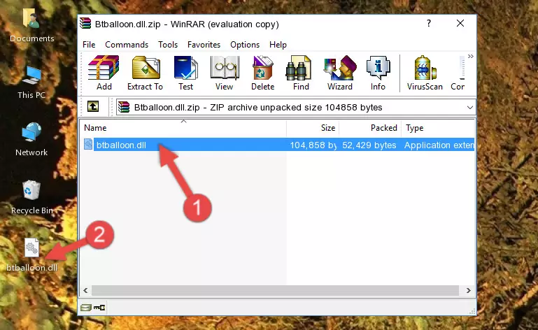The image size is (538, 330).
Task: Click the archive path text field
Action: pyautogui.click(x=290, y=108)
